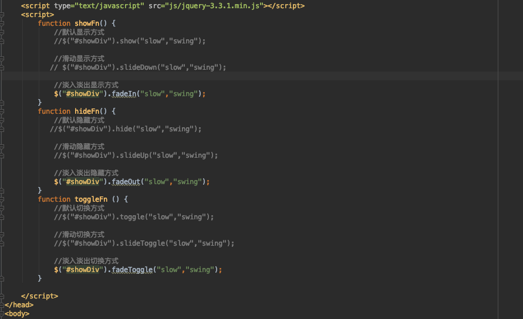
Task: Click the 淡入淡出显示方式 comment
Action: pos(86,85)
